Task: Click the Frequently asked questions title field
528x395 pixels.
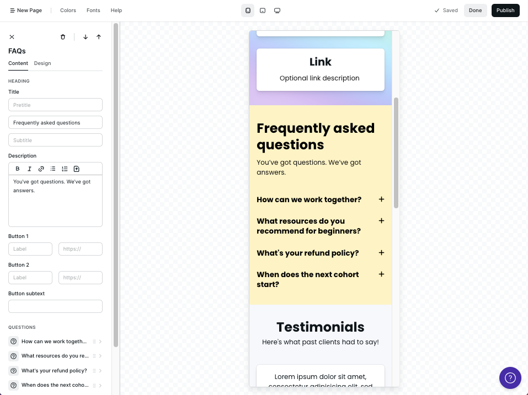Action: tap(55, 122)
